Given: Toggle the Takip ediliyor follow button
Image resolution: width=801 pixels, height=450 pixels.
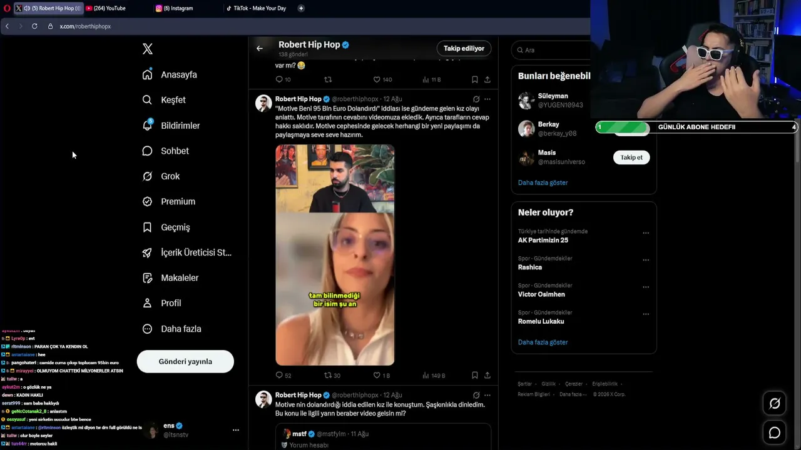Looking at the screenshot, I should coord(464,48).
